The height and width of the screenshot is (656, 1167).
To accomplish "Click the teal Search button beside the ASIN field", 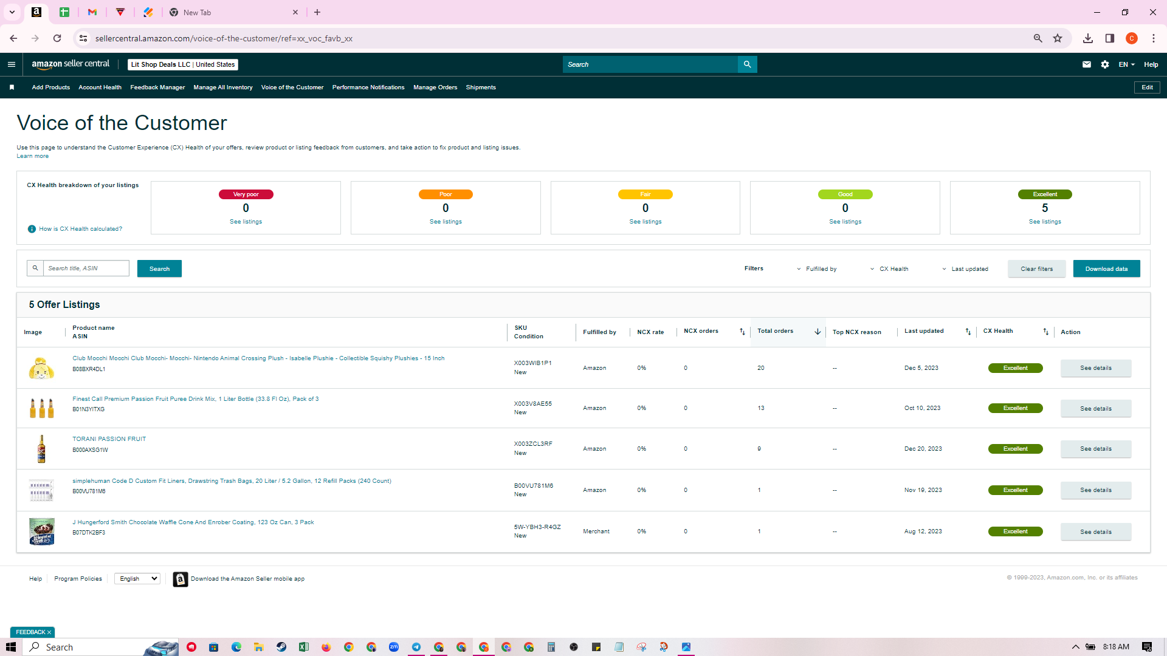I will pos(159,269).
